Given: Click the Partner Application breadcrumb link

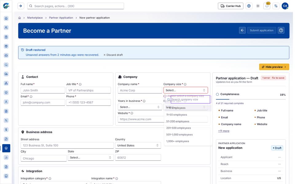Looking at the screenshot, I should (61, 18).
